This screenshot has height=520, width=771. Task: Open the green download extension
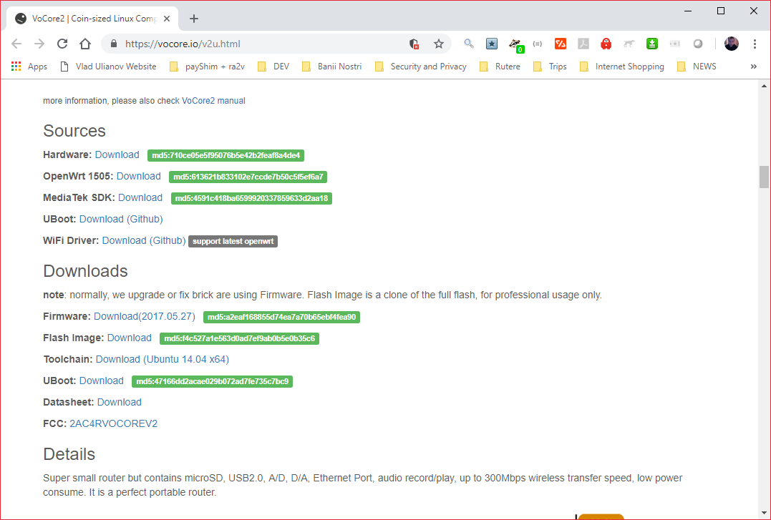click(x=652, y=44)
